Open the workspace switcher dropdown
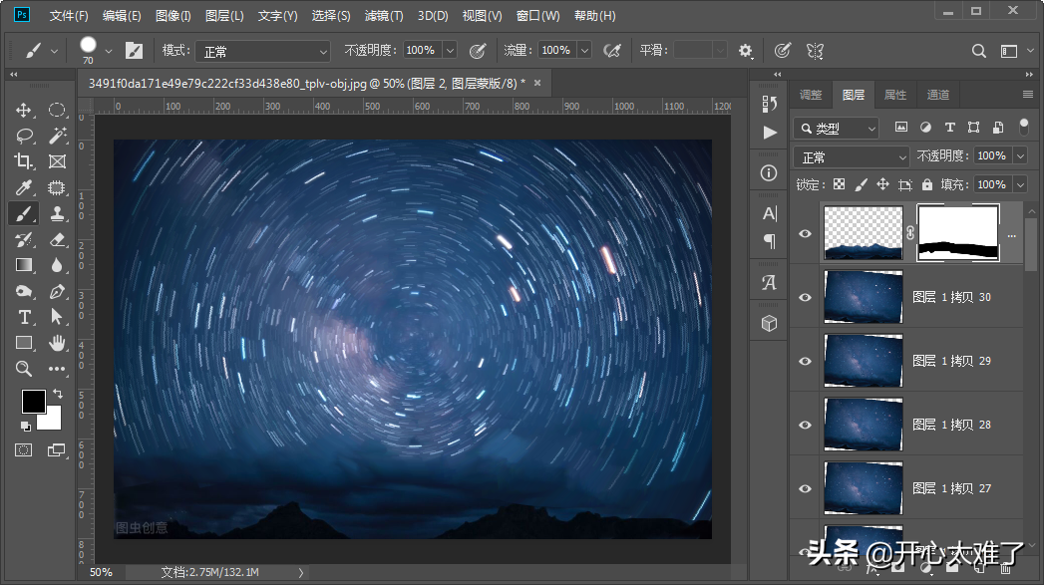The width and height of the screenshot is (1044, 585). click(x=1014, y=51)
